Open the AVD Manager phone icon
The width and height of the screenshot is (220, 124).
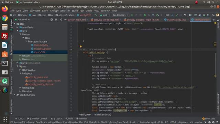(204, 15)
